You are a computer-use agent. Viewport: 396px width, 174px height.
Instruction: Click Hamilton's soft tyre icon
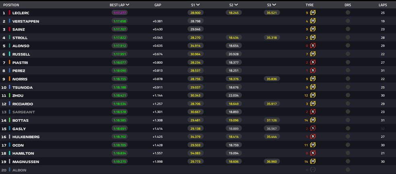point(313,153)
